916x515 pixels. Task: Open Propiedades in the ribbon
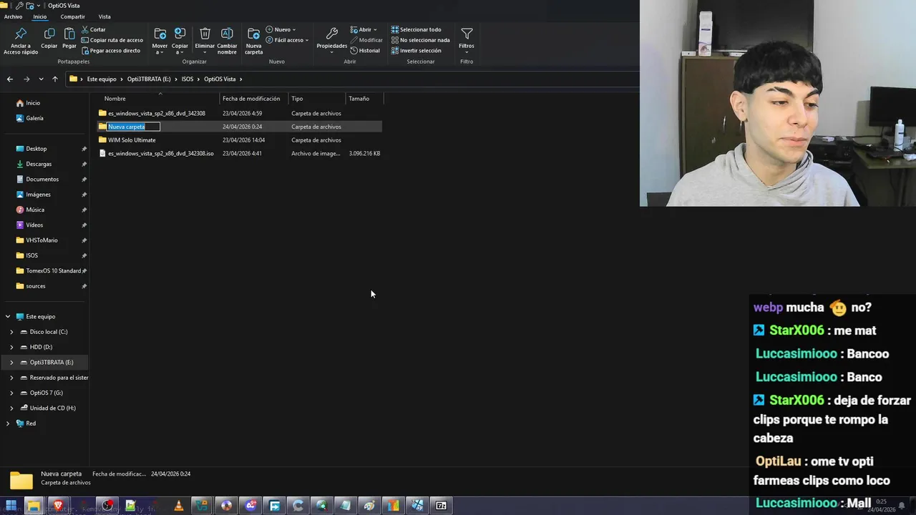click(x=331, y=41)
